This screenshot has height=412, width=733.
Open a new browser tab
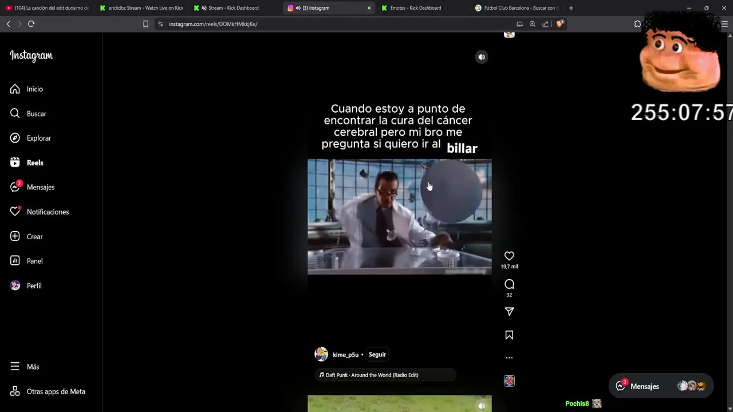point(571,8)
